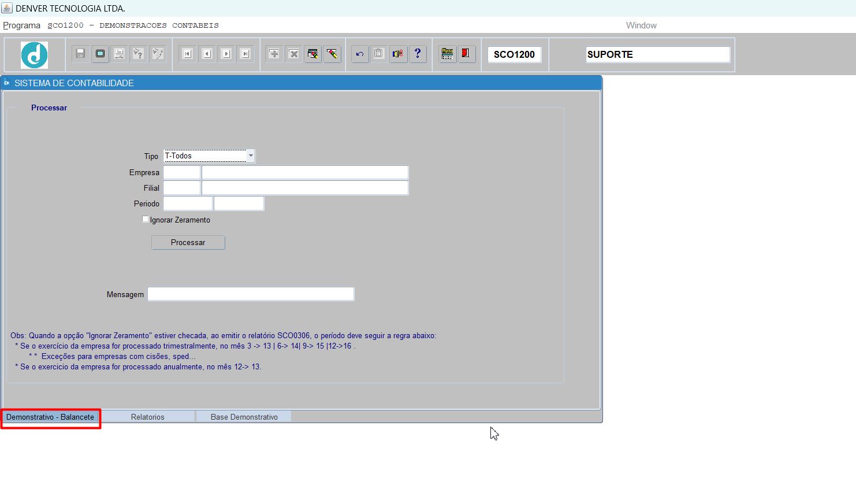
Task: Click the Mensagem text field
Action: pos(251,294)
